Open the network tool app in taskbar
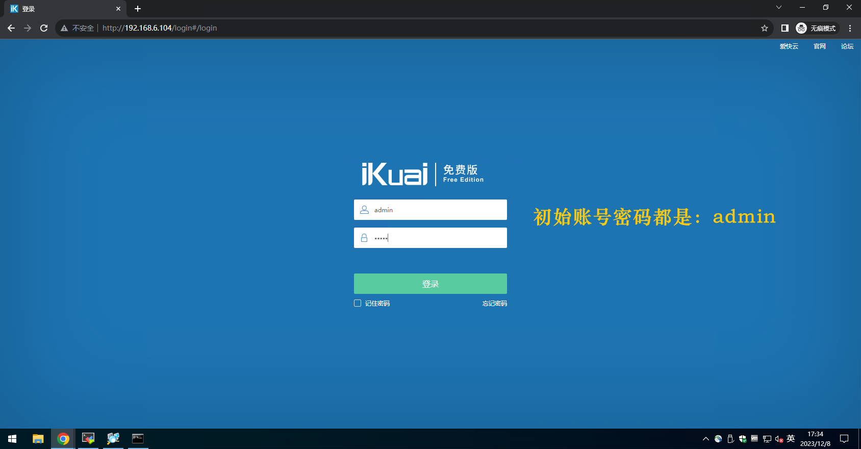The width and height of the screenshot is (861, 449). (113, 439)
